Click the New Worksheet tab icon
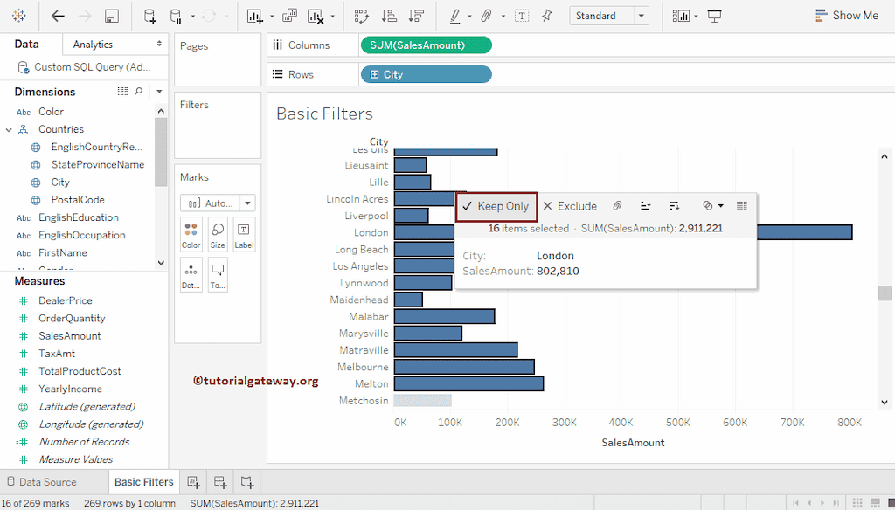This screenshot has width=895, height=510. pos(193,482)
